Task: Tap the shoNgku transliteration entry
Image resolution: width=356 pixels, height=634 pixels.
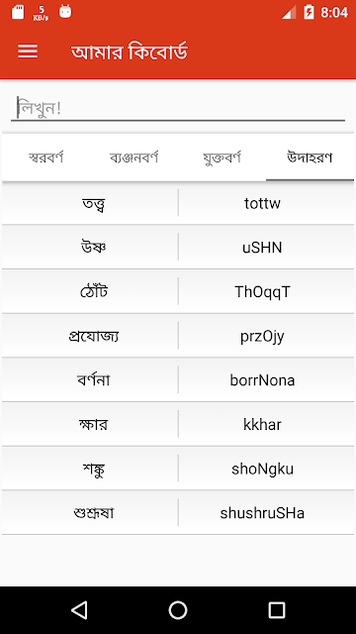Action: 262,469
